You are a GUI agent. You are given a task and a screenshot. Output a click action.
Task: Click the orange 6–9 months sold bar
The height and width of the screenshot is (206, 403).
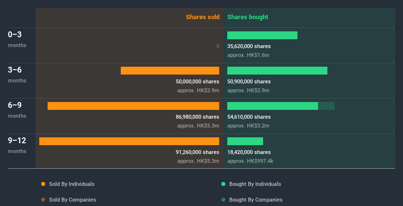(x=134, y=106)
